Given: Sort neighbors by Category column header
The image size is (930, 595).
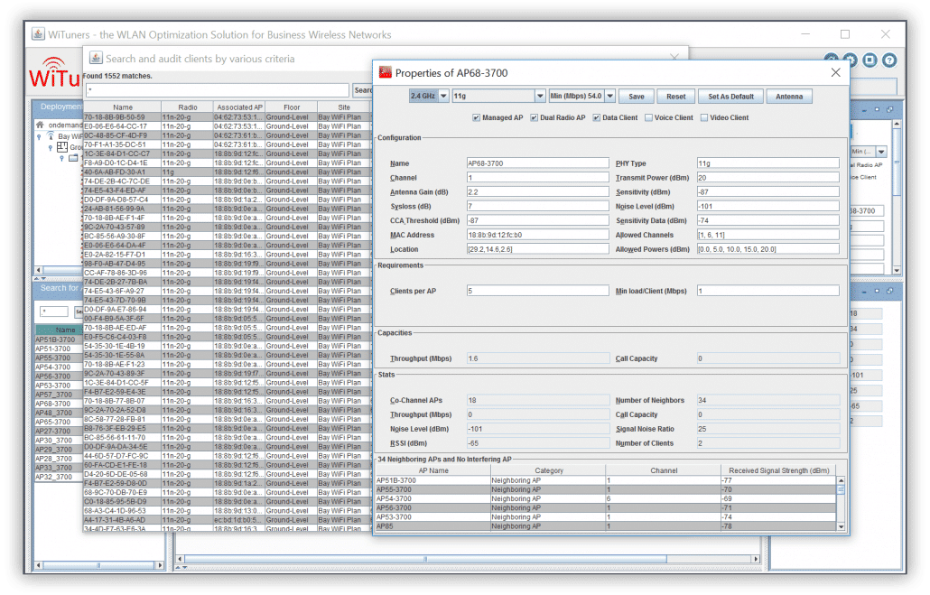Looking at the screenshot, I should tap(549, 470).
